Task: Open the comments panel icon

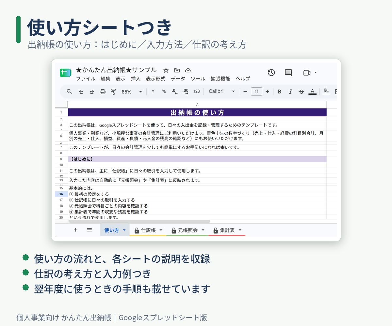Action: click(x=288, y=73)
